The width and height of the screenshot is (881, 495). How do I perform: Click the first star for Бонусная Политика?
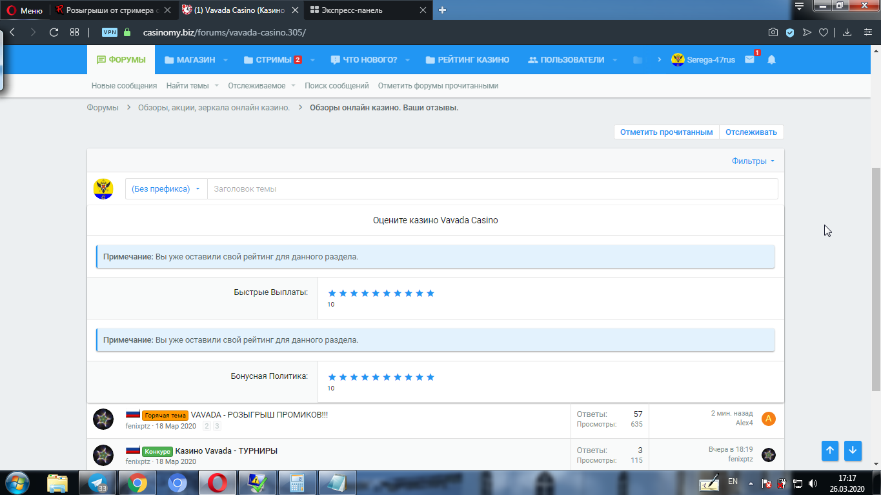(332, 377)
